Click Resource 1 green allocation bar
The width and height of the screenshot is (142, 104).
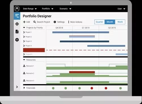[87, 68]
